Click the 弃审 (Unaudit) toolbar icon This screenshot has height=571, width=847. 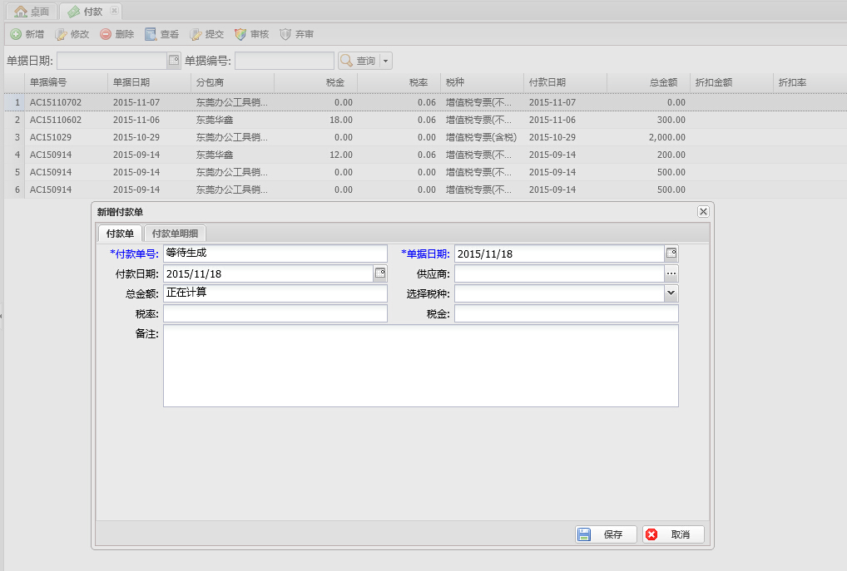pos(285,35)
